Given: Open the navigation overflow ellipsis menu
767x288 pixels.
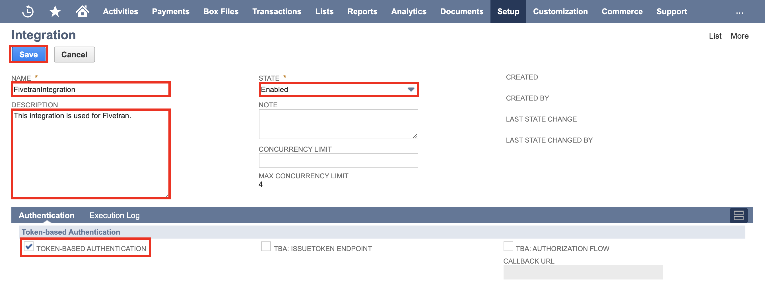Looking at the screenshot, I should click(739, 12).
